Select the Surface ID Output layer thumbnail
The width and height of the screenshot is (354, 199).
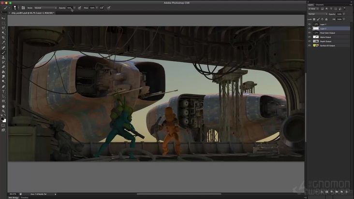(x=316, y=45)
